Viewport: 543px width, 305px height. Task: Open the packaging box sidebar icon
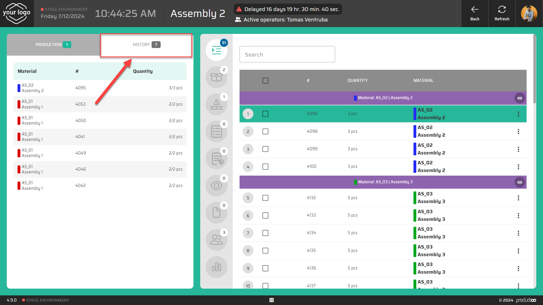[216, 77]
